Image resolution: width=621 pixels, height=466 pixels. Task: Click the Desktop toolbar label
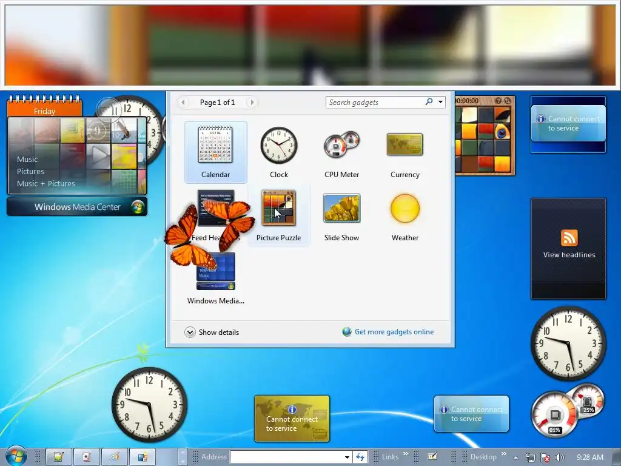tap(483, 457)
